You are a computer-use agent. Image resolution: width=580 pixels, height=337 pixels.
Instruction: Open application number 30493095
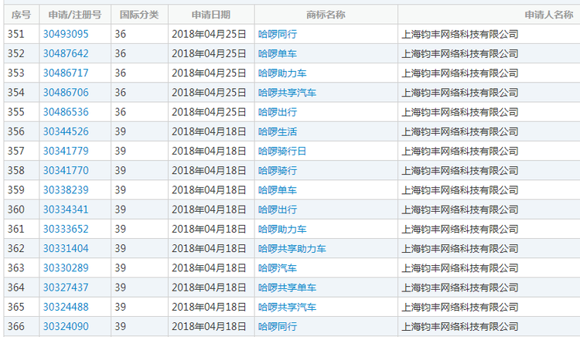[66, 34]
